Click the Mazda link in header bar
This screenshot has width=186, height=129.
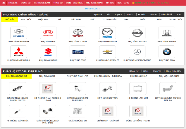pyautogui.click(x=130, y=14)
